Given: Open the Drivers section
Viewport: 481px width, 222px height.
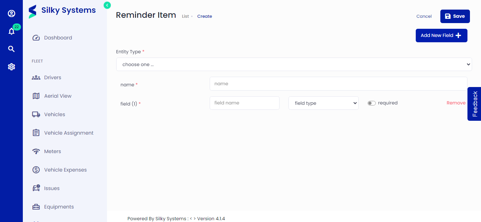Looking at the screenshot, I should coord(52,77).
